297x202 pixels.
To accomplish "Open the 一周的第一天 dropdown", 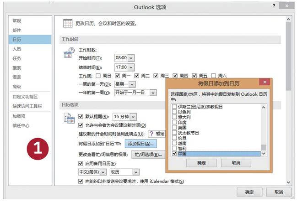I will [x=132, y=84].
